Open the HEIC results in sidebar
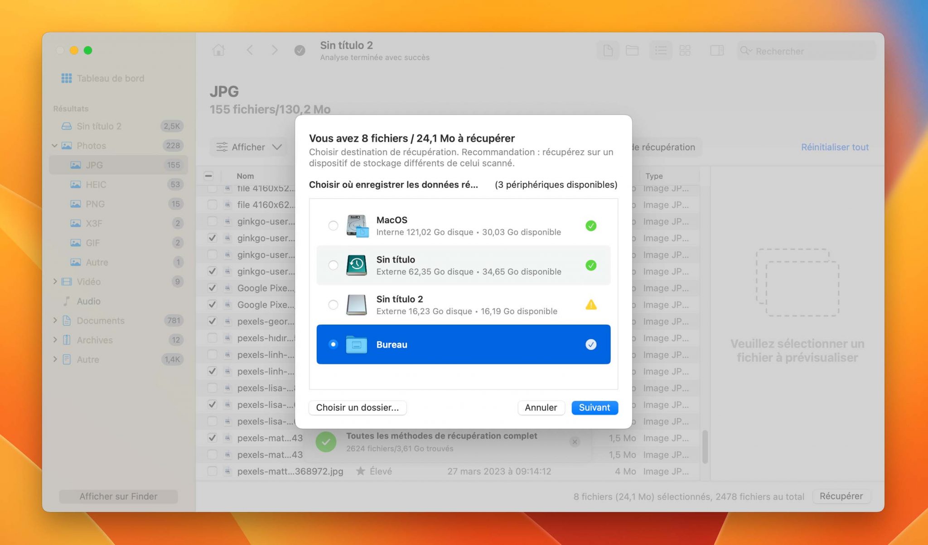The width and height of the screenshot is (928, 545). [96, 185]
